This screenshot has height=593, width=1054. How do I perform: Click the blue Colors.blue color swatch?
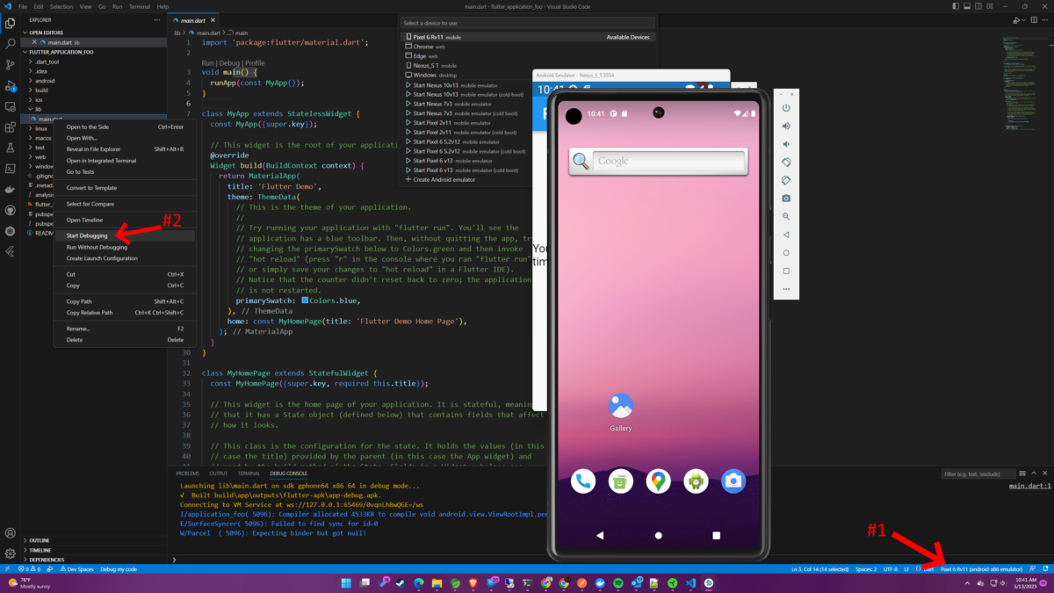[305, 300]
